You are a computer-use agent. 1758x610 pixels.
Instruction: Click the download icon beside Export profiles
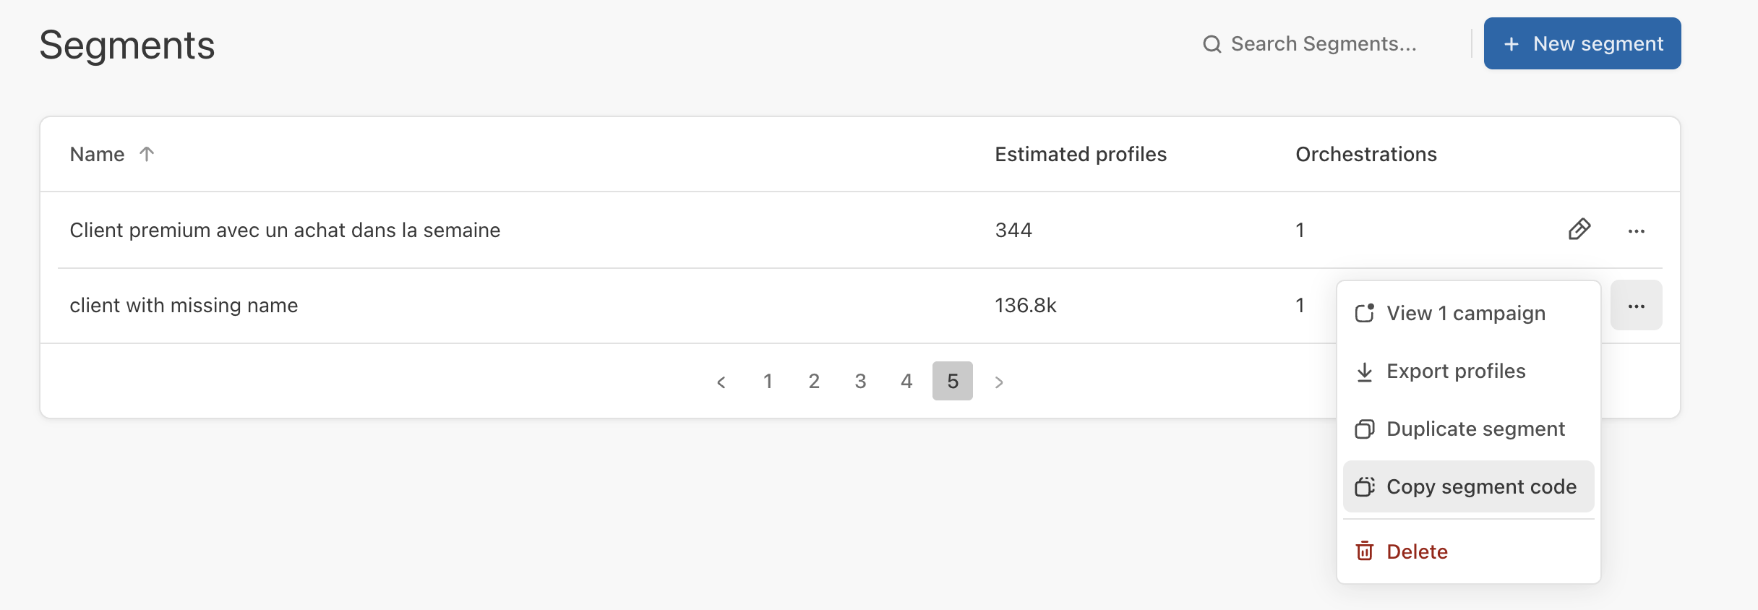(1364, 371)
